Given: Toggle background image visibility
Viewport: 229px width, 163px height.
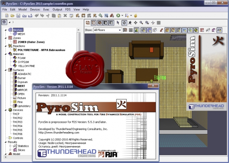Looking at the screenshot, I should coord(137,30).
